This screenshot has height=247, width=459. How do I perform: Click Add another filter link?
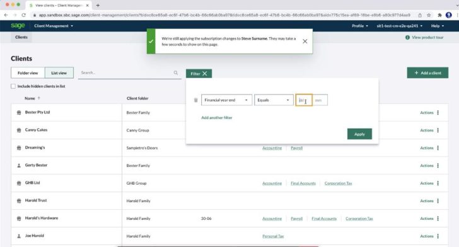pyautogui.click(x=217, y=118)
